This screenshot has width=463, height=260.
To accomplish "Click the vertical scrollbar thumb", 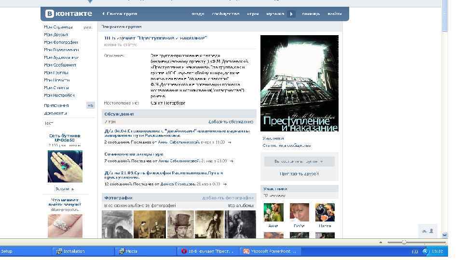I will tap(445, 16).
